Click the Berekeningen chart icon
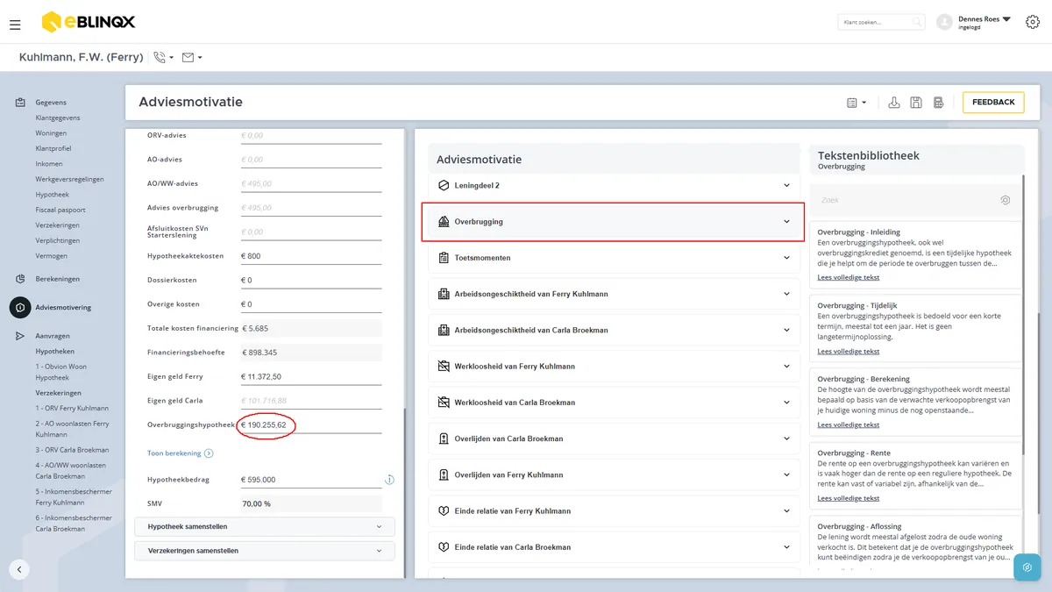 [x=20, y=279]
